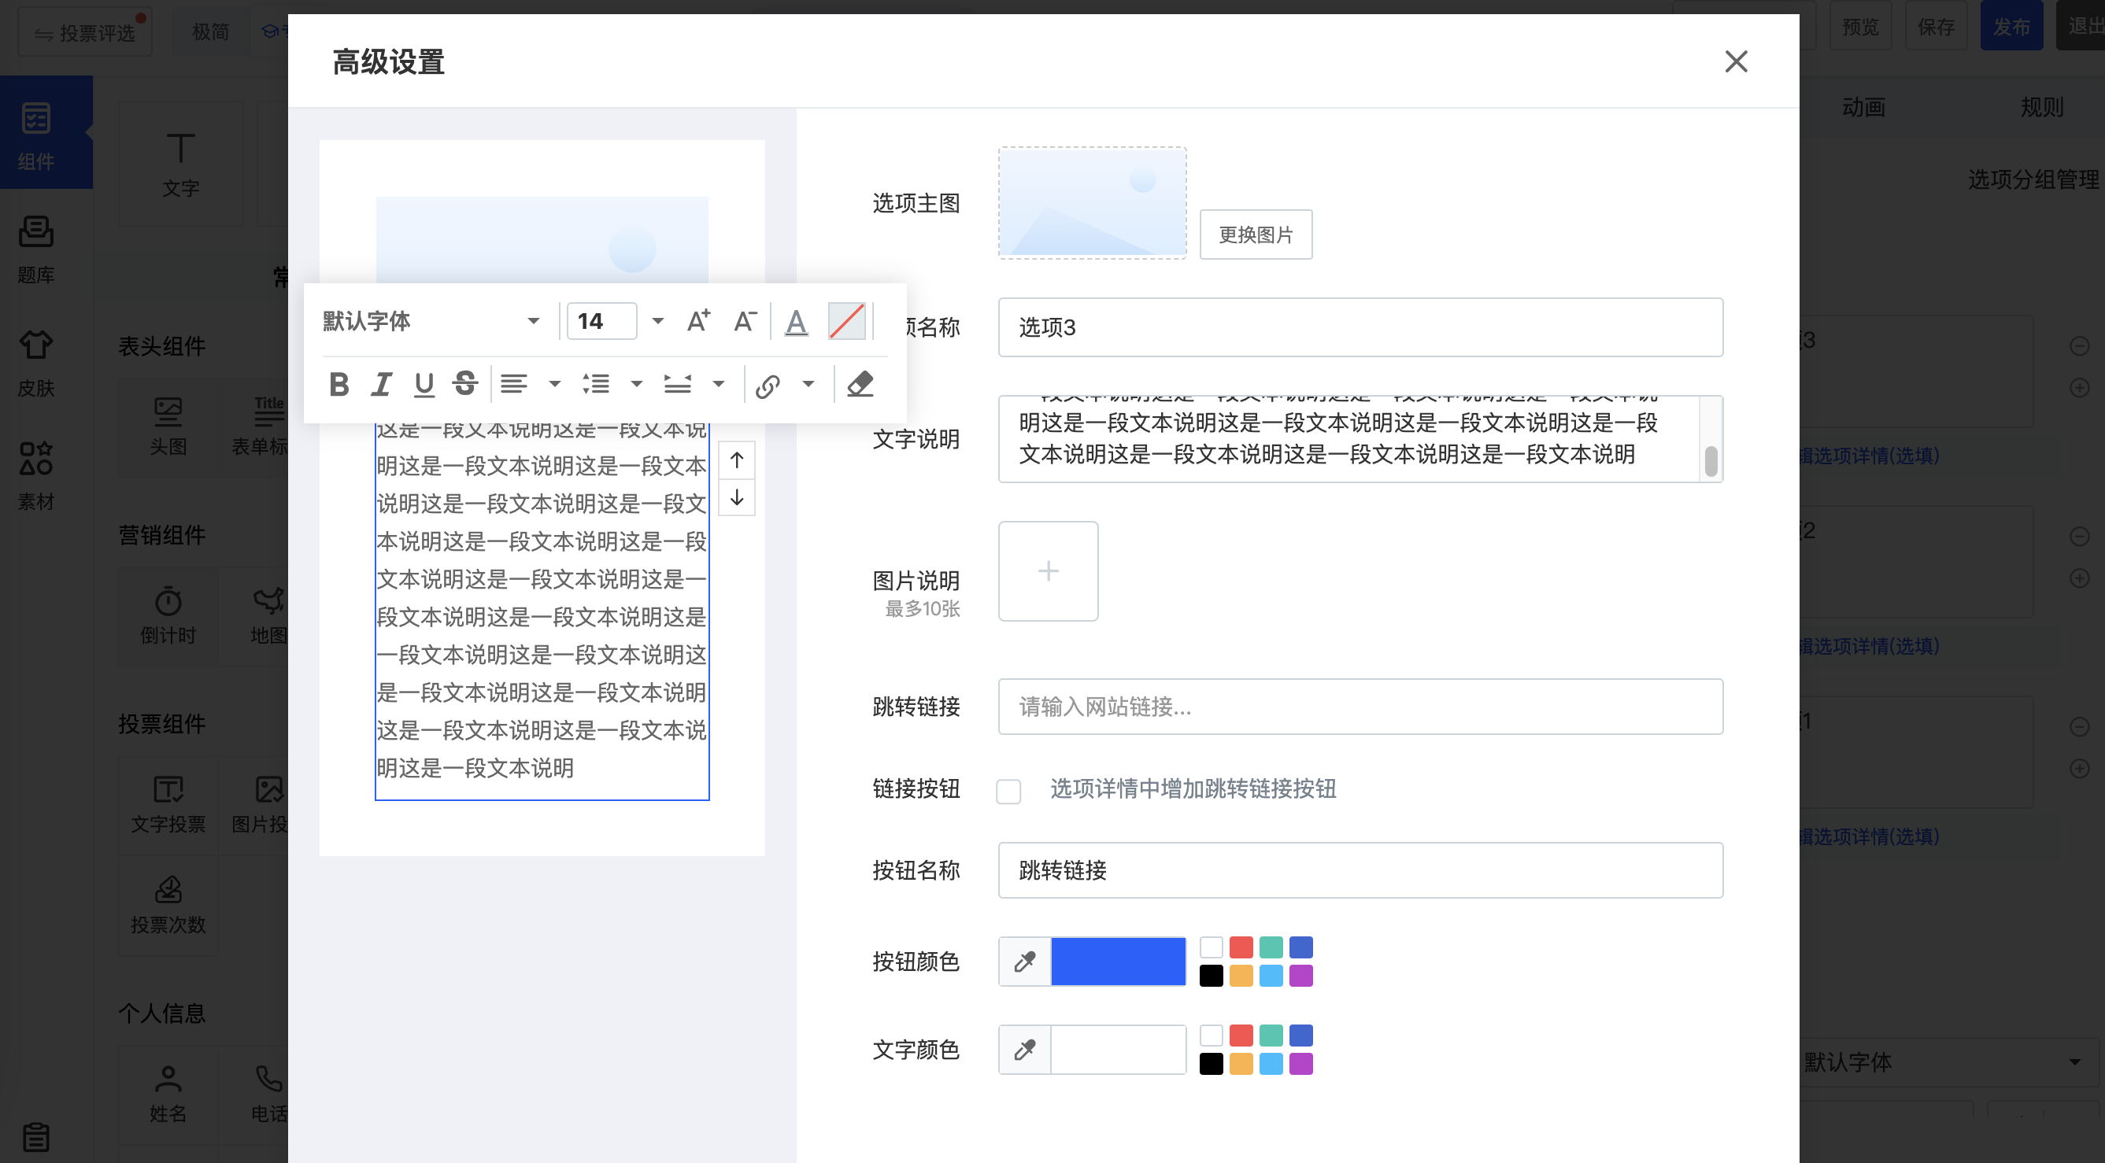Image resolution: width=2105 pixels, height=1163 pixels.
Task: Click the 发布 button
Action: click(2011, 26)
